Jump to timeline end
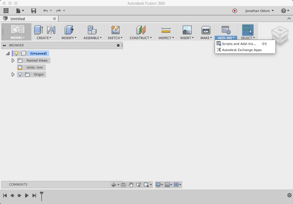Screen dimensions: 293x204 tap(34, 196)
